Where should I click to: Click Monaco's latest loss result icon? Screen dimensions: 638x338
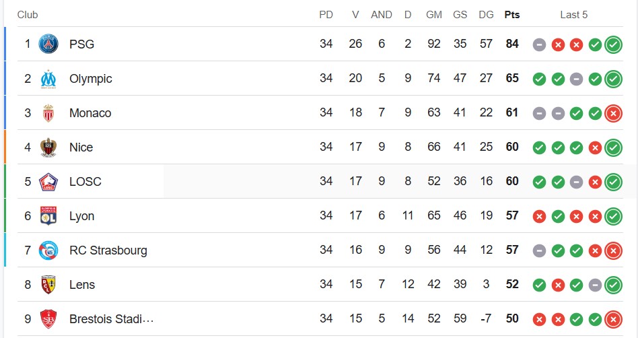(x=613, y=113)
